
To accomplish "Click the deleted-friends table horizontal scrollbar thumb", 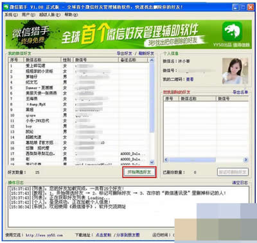I will coord(192,160).
